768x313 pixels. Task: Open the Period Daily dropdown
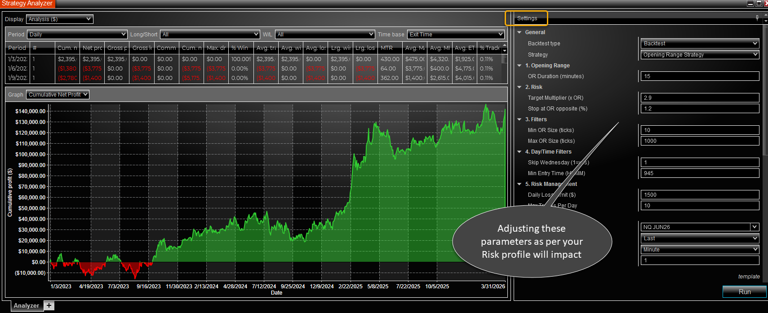pos(77,35)
